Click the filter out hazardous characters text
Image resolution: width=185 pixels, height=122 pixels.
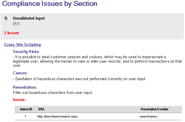click(x=53, y=93)
